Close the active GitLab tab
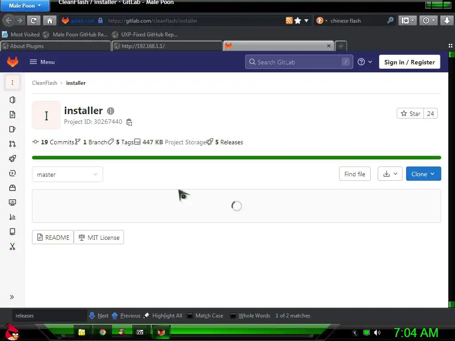Viewport: 455px width, 341px height. pyautogui.click(x=329, y=46)
